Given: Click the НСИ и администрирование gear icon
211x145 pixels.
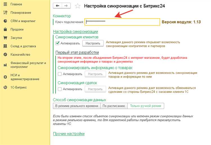Looking at the screenshot, I should tap(5, 77).
